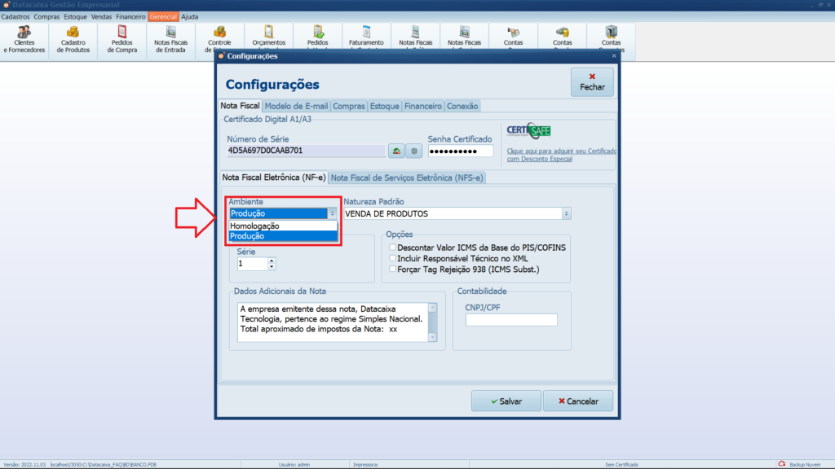Click Dados Adicionais scrollbar down arrow
The width and height of the screenshot is (835, 469).
(x=432, y=337)
